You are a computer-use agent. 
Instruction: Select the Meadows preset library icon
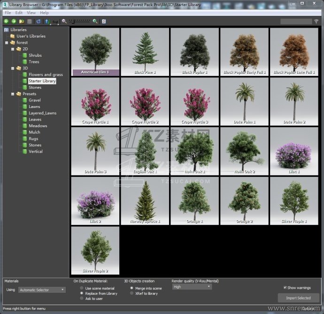pyautogui.click(x=25, y=126)
